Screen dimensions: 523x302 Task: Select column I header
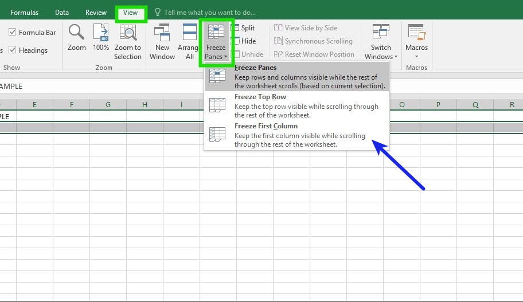pos(181,105)
